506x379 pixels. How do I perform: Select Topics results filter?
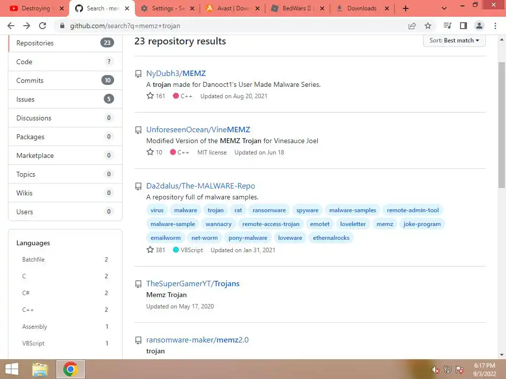tap(65, 174)
